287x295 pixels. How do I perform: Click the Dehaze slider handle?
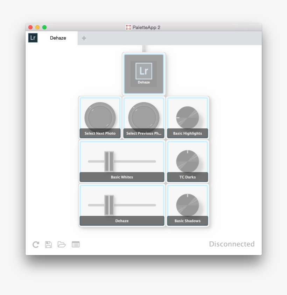[109, 205]
